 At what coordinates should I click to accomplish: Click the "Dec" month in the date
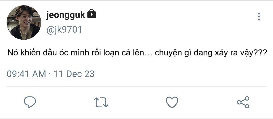click(73, 74)
